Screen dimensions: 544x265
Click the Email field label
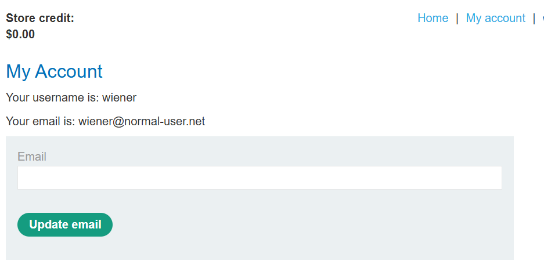coord(32,157)
